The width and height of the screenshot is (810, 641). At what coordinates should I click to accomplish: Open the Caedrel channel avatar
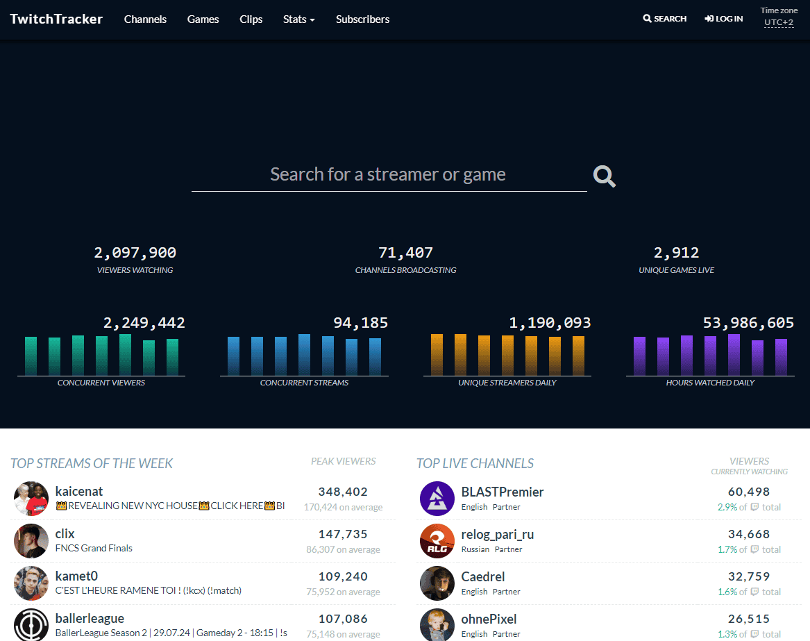coord(437,583)
